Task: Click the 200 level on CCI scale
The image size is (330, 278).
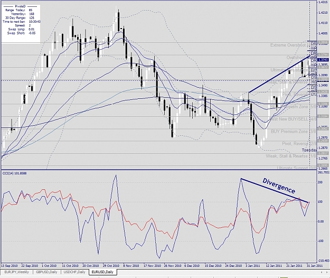Action: [319, 182]
